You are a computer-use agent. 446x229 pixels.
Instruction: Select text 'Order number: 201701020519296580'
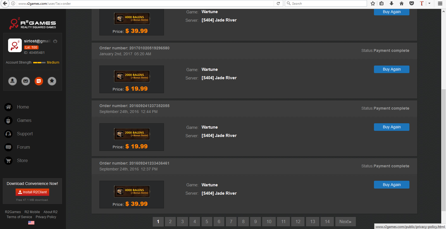134,48
